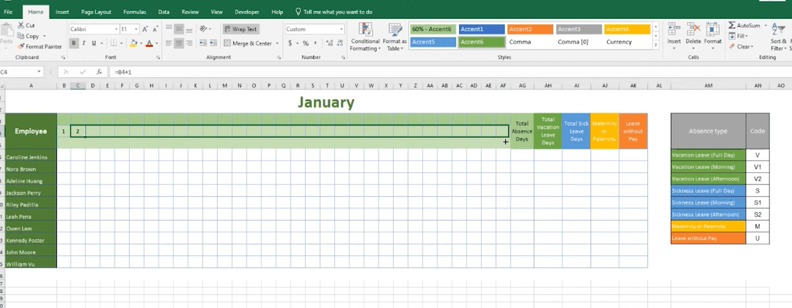Open the Font dialog launcher
The height and width of the screenshot is (308, 792).
(158, 57)
